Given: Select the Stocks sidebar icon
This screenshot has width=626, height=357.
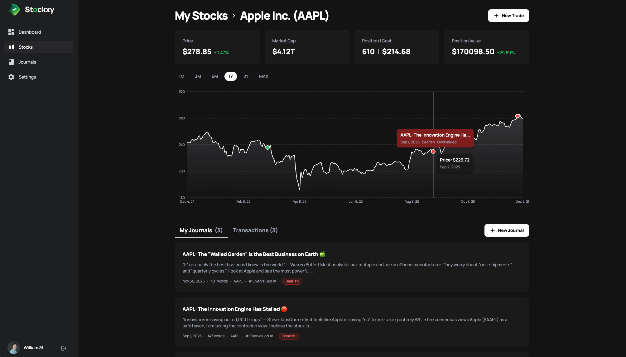Looking at the screenshot, I should [11, 47].
